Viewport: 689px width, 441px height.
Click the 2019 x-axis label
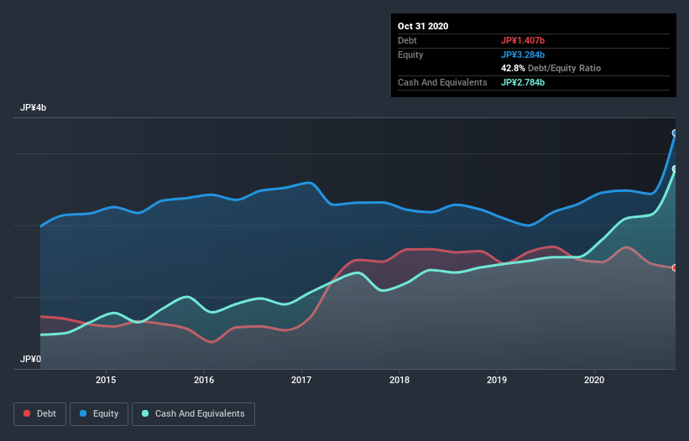(497, 380)
